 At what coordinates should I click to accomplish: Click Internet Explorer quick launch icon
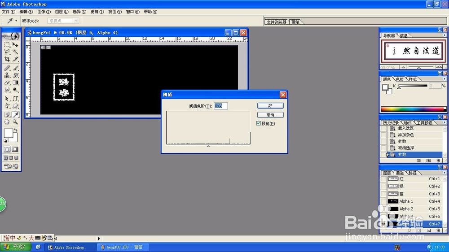38,247
